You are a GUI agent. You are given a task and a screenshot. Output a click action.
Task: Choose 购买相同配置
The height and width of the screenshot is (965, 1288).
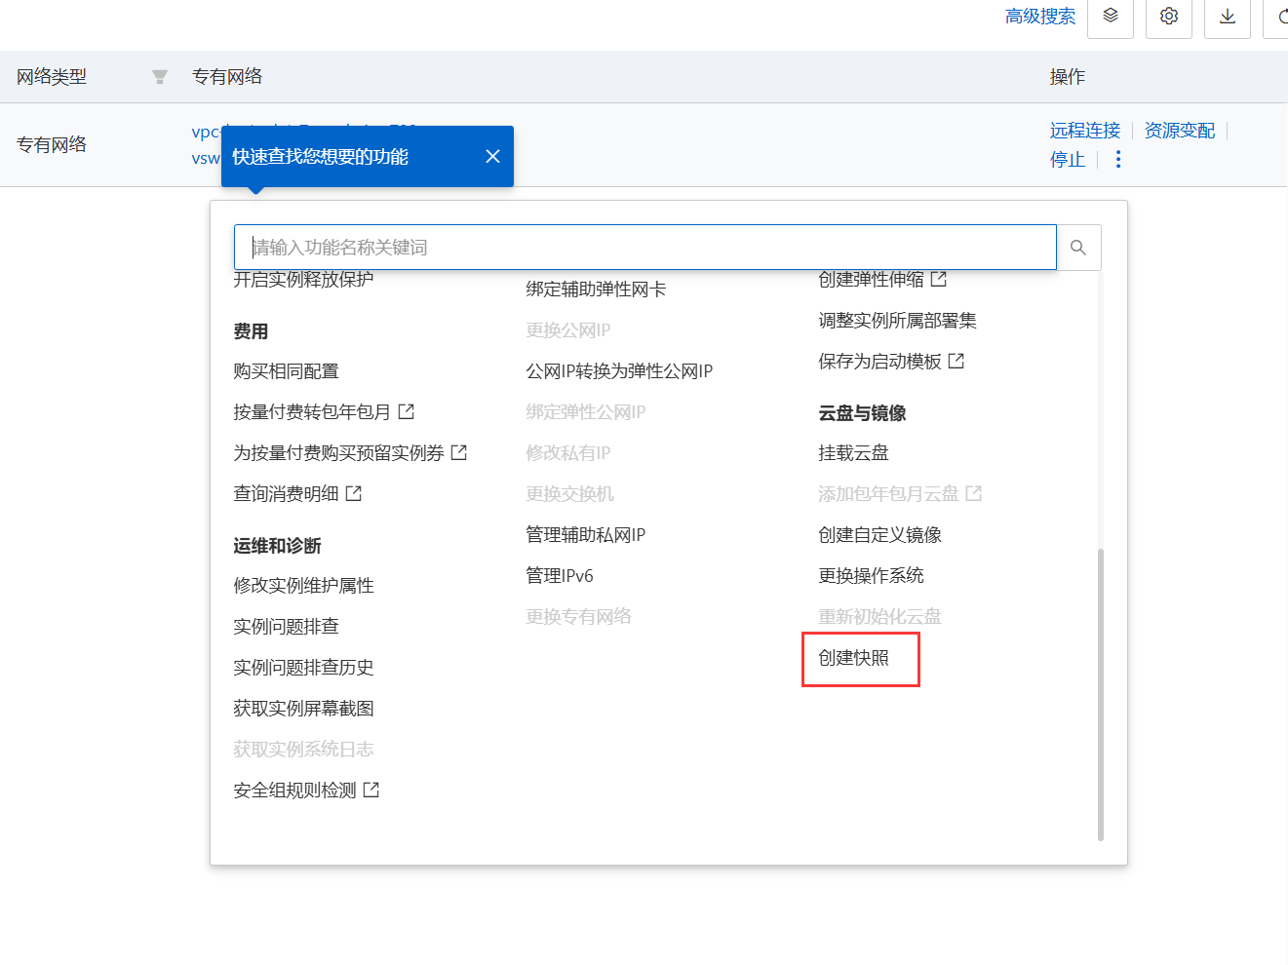287,371
